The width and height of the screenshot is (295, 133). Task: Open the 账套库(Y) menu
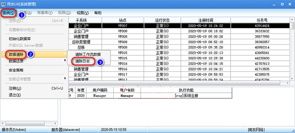45,13
